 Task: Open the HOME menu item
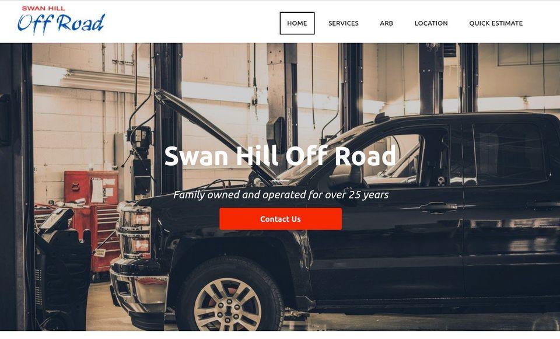point(297,23)
